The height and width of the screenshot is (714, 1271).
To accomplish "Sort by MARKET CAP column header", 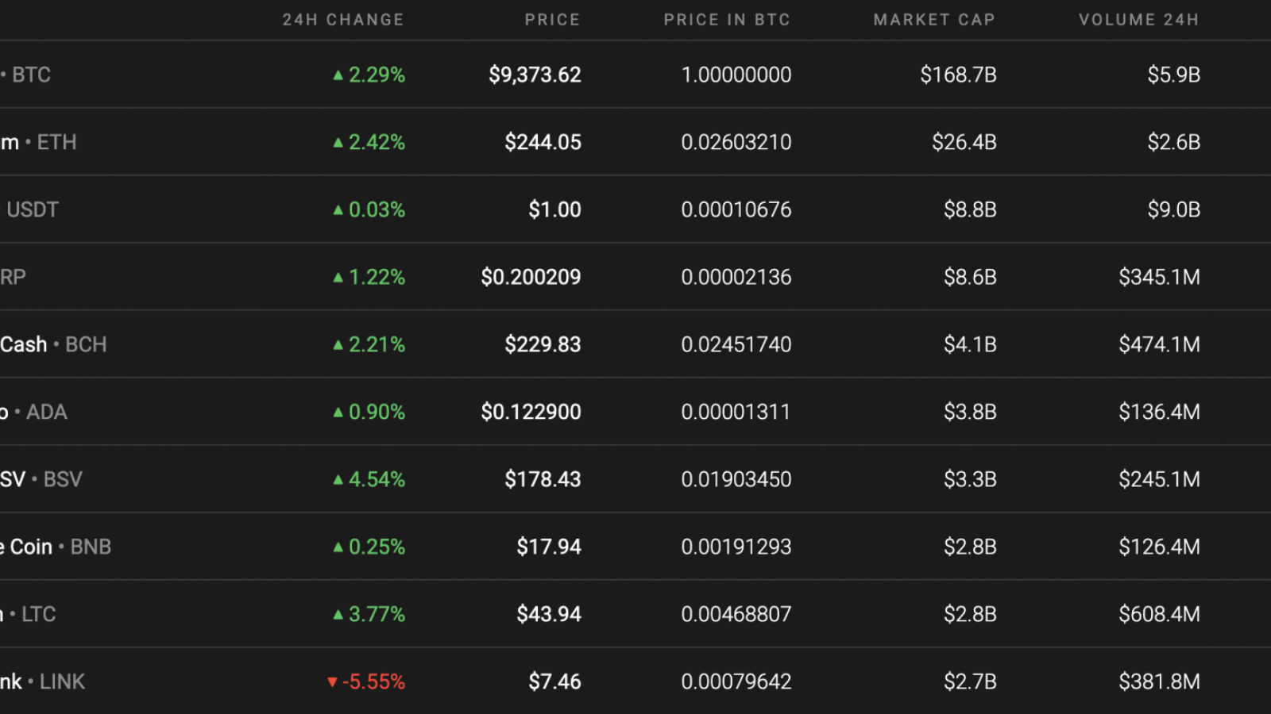I will pyautogui.click(x=934, y=20).
